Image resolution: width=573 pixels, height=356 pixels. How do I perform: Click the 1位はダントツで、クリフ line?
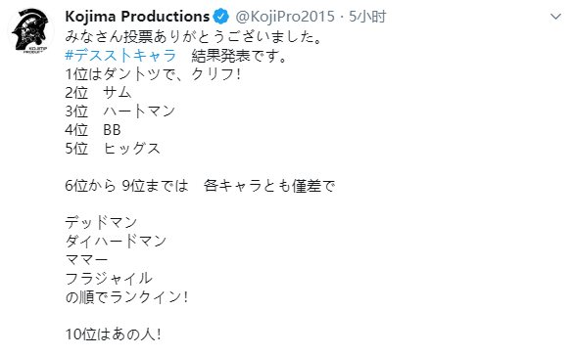tap(153, 74)
